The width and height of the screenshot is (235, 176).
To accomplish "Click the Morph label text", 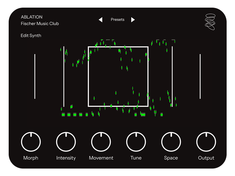I will point(31,158).
